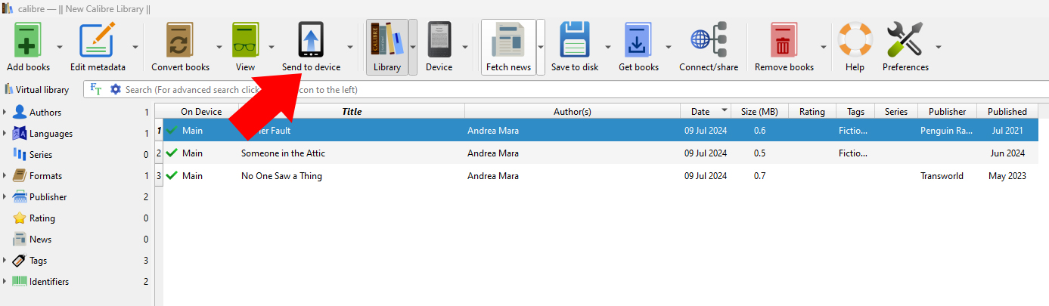Click the Convert books icon
1049x306 pixels.
(x=180, y=41)
